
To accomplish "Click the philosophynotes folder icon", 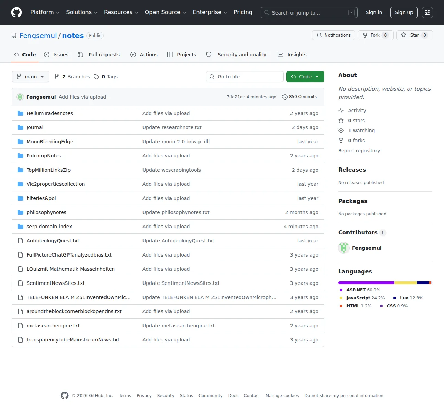I will tap(20, 212).
